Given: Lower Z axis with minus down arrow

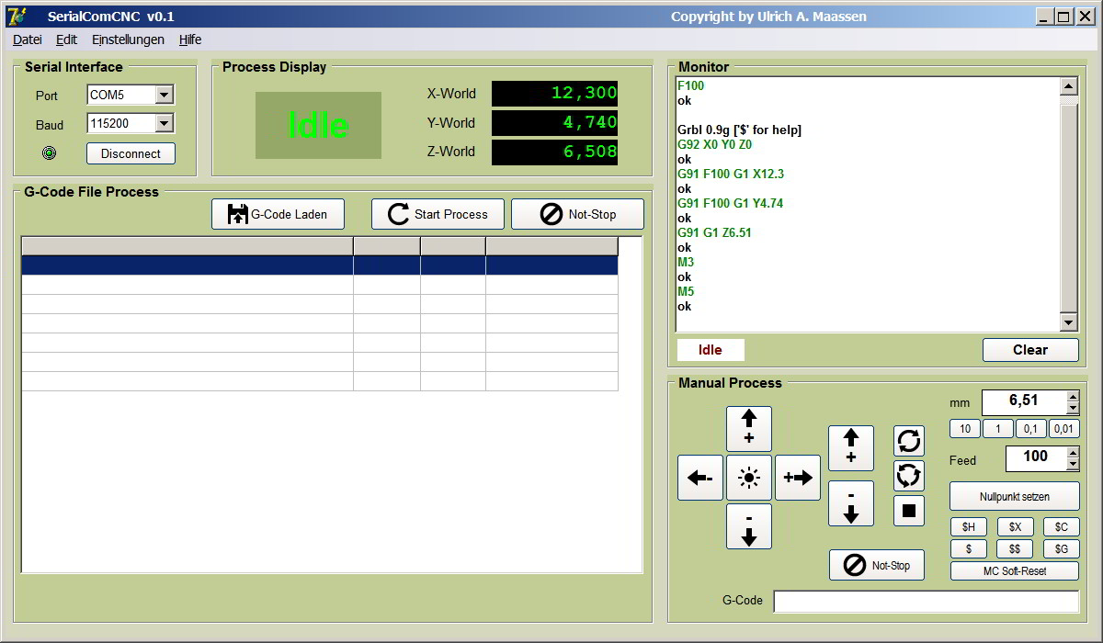Looking at the screenshot, I should 851,503.
